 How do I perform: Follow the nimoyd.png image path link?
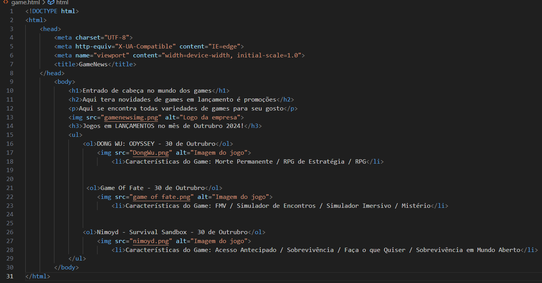(151, 241)
